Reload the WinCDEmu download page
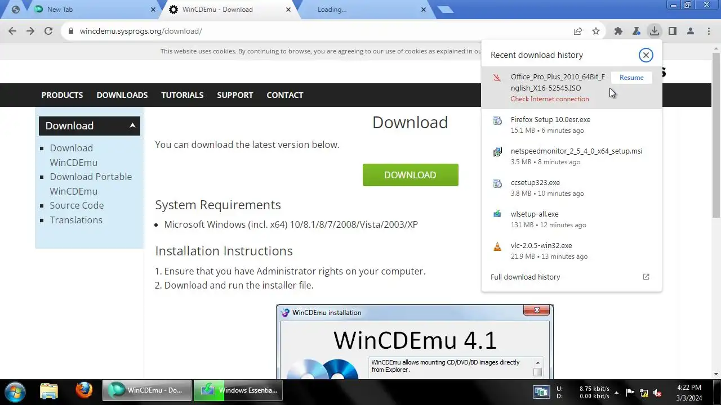The width and height of the screenshot is (721, 405). point(48,31)
